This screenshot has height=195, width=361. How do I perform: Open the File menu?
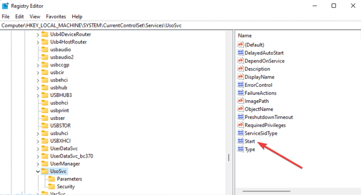pos(5,17)
